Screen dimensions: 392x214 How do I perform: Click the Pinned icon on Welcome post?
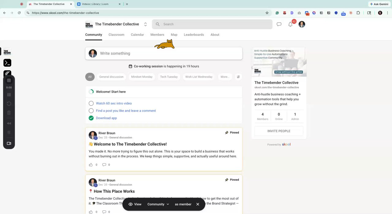click(x=227, y=133)
